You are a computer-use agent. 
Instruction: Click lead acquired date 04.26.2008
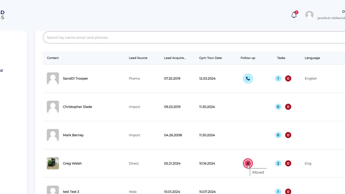pos(173,135)
